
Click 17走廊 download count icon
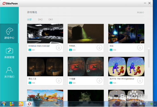coord(70,83)
